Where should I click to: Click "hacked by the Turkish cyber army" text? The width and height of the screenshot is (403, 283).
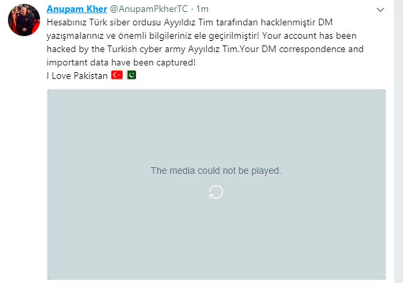pyautogui.click(x=116, y=49)
